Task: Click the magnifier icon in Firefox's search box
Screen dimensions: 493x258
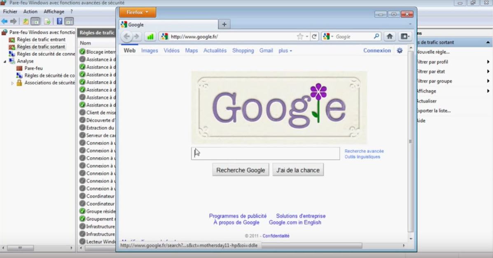Action: pyautogui.click(x=376, y=37)
